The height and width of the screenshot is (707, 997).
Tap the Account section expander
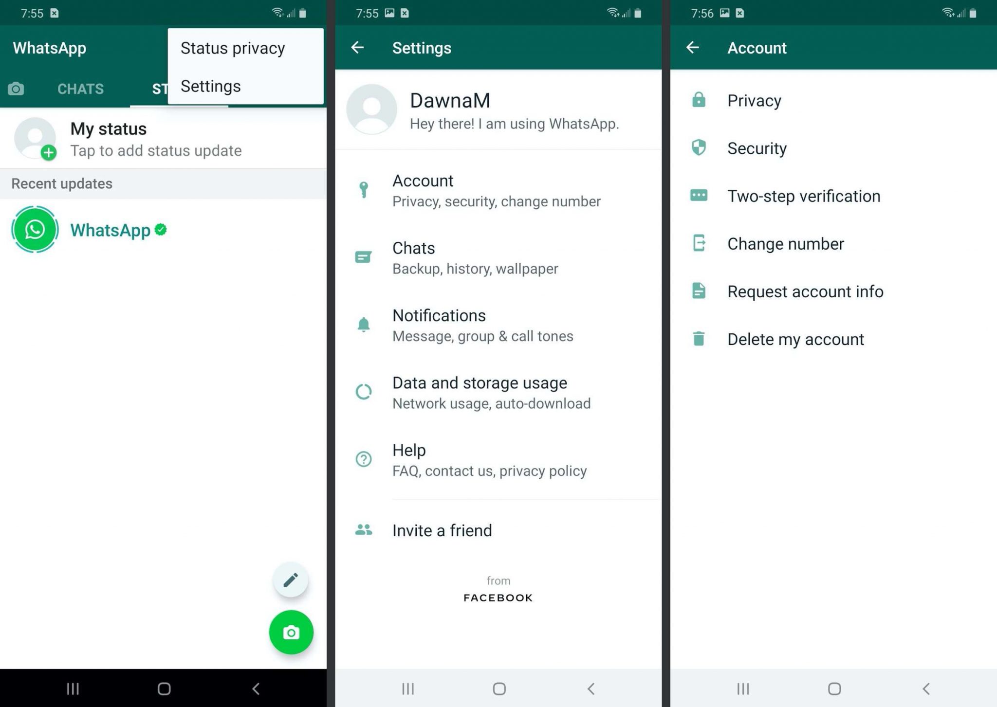point(498,190)
